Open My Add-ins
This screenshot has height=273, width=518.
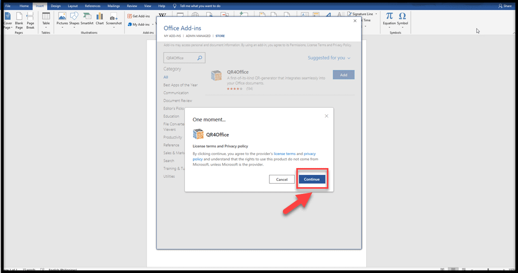pos(139,24)
